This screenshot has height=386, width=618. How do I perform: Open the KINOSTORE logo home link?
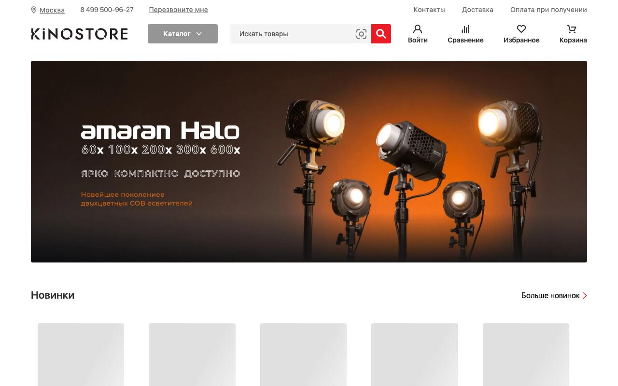point(80,34)
